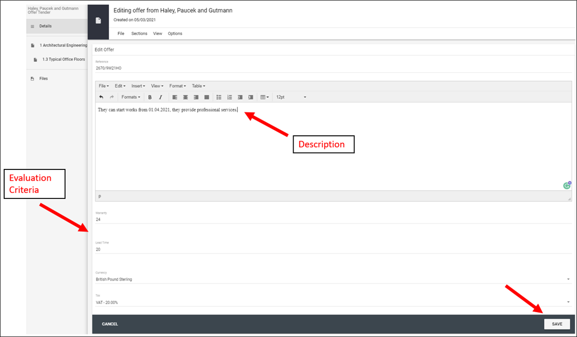Image resolution: width=577 pixels, height=337 pixels.
Task: Click the SAVE button
Action: point(557,324)
